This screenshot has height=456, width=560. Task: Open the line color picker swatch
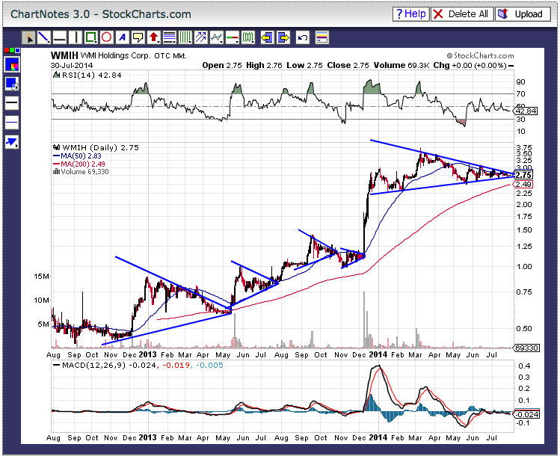point(12,65)
